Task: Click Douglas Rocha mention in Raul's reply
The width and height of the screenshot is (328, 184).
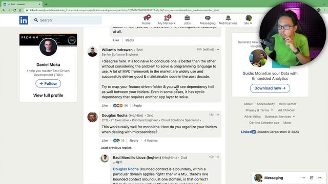Action: 126,169
